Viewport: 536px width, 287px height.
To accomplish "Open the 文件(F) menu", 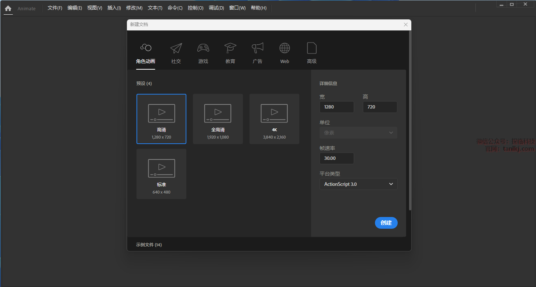I will 55,8.
